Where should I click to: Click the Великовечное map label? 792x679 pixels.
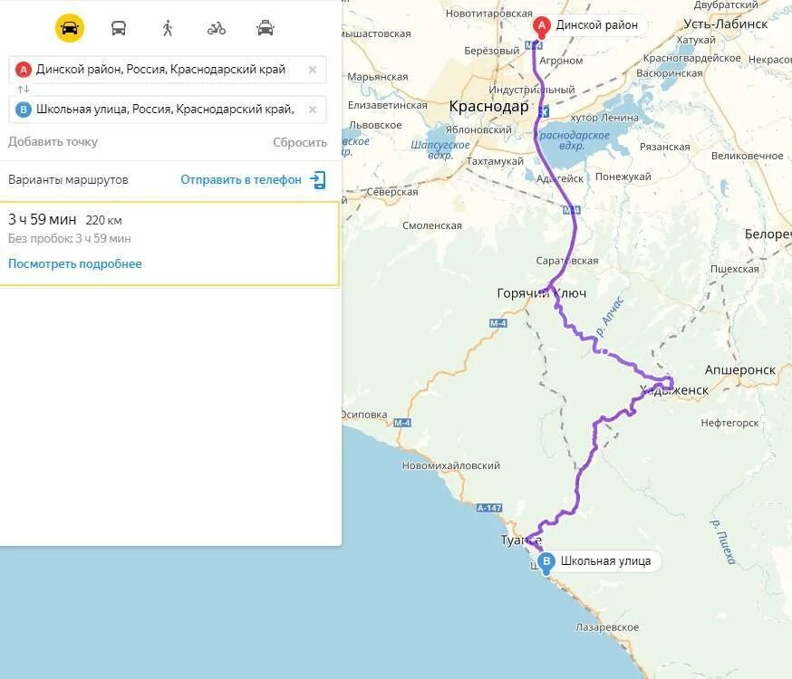[747, 156]
